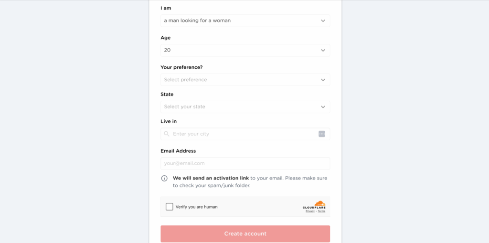Click into the 'Enter your city' field

pyautogui.click(x=244, y=134)
